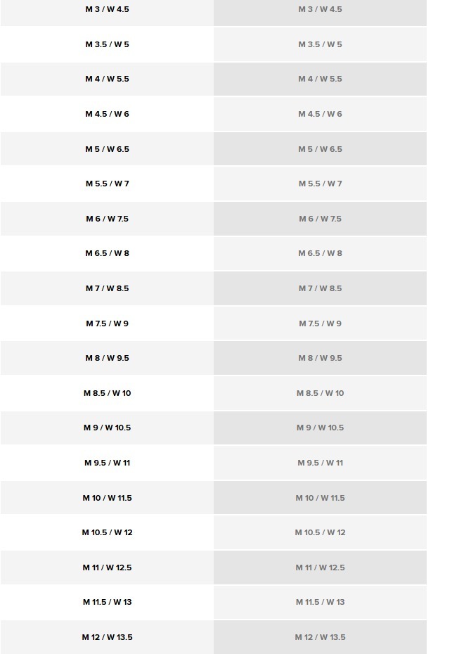Click gray M 5.5 / W 7 size
The width and height of the screenshot is (452, 654).
pos(320,184)
